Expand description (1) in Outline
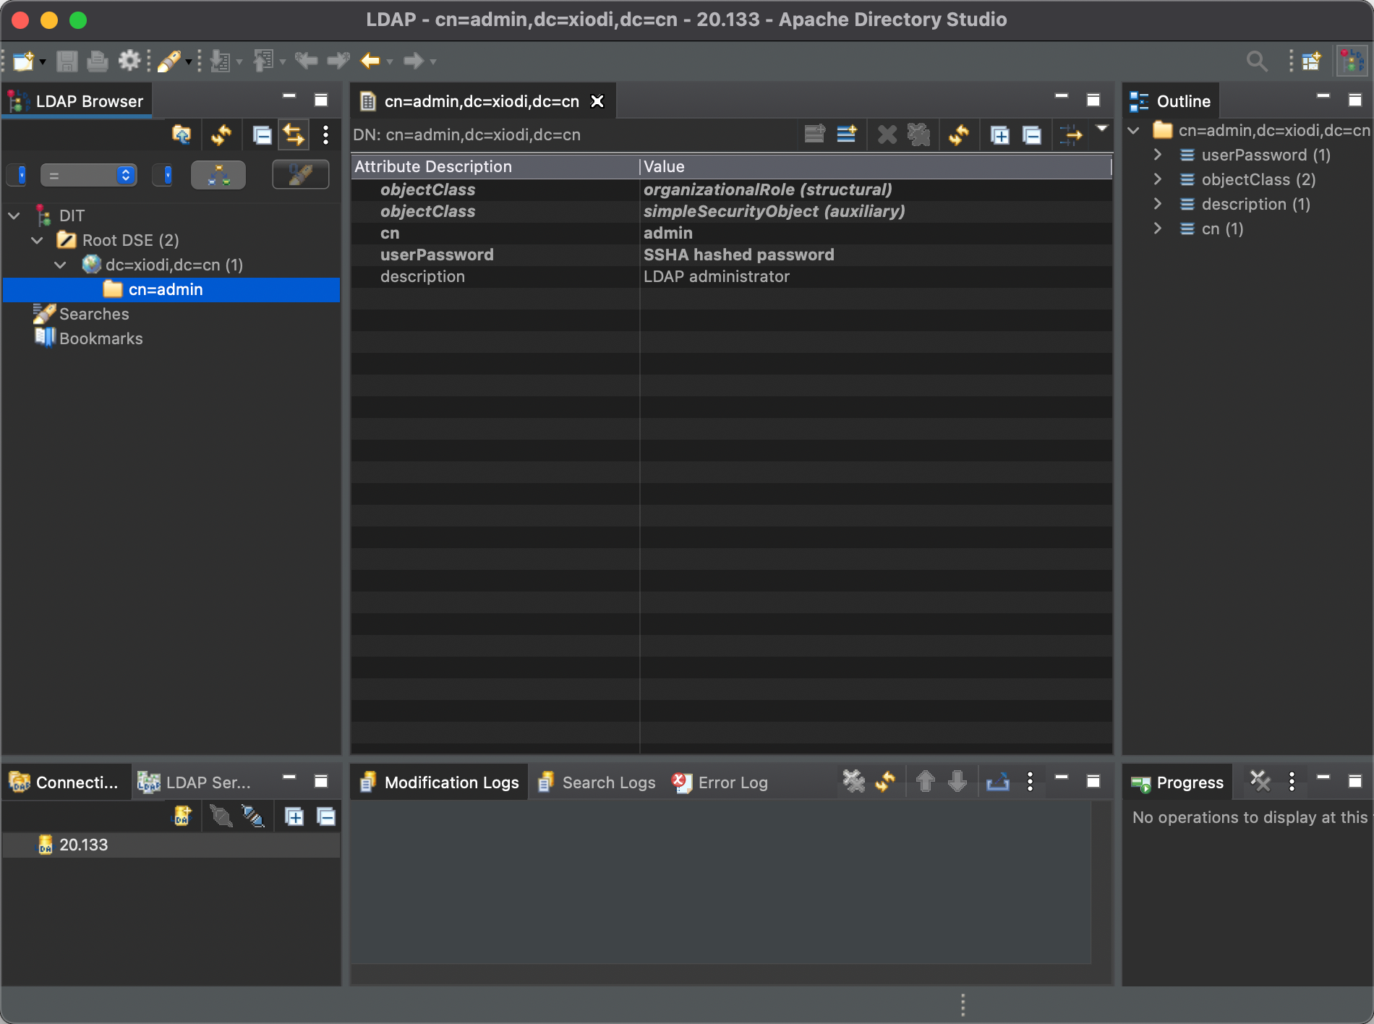Image resolution: width=1374 pixels, height=1024 pixels. tap(1158, 204)
